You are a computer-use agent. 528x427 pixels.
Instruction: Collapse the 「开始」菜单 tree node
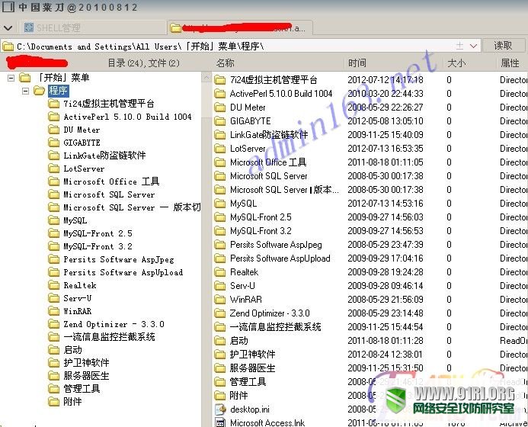pyautogui.click(x=11, y=79)
